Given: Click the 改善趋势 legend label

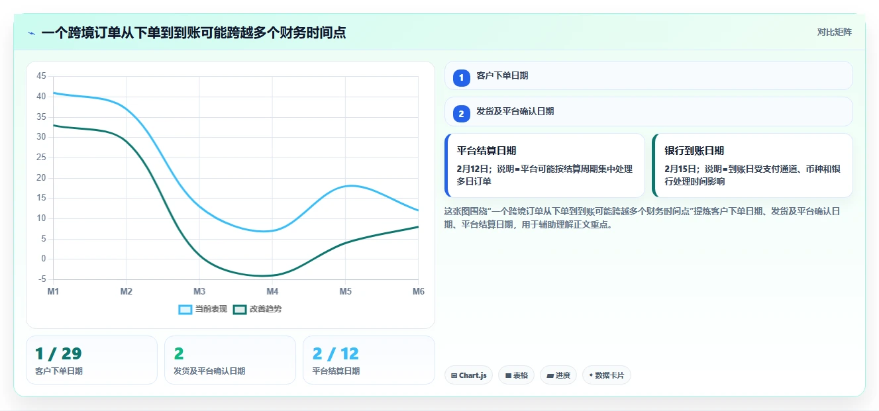Looking at the screenshot, I should pyautogui.click(x=266, y=309).
